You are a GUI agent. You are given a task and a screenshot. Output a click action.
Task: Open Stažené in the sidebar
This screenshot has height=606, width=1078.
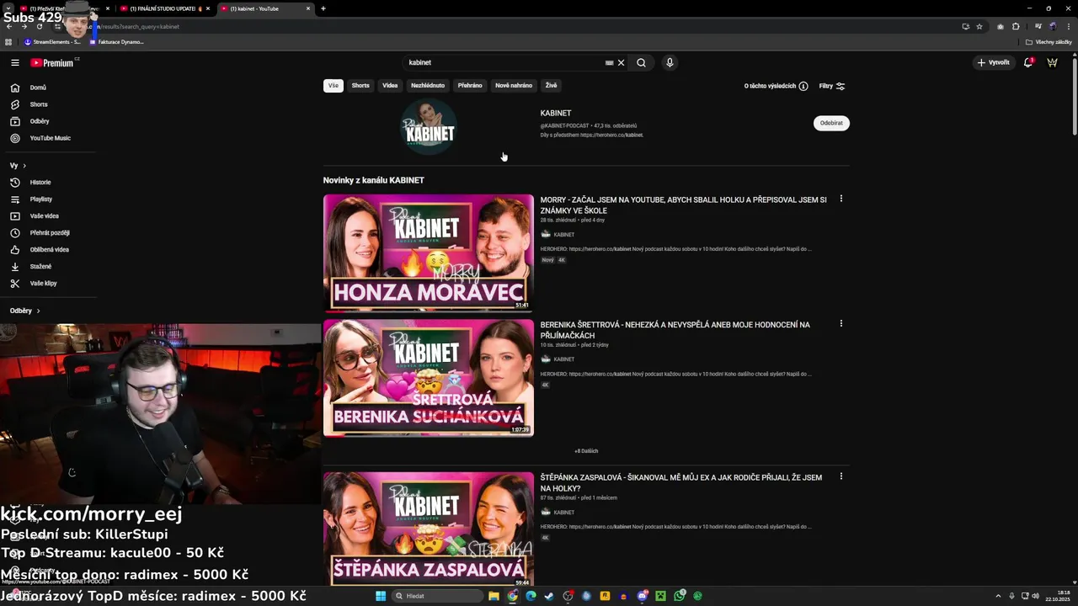[40, 267]
